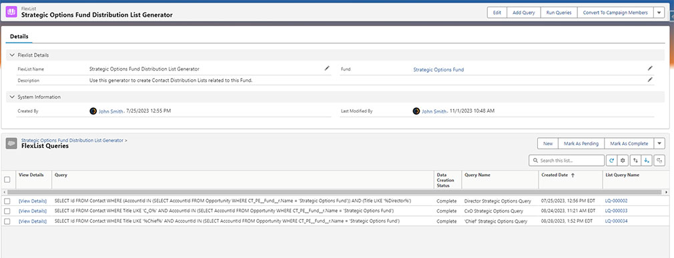Click 'CxO Strategic Options Query' cell
Viewport: 674px width, 258px height.
pyautogui.click(x=493, y=211)
